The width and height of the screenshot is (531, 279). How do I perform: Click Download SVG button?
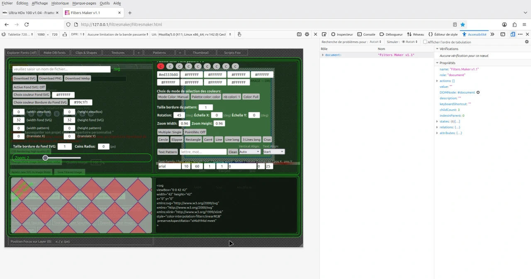tap(24, 78)
